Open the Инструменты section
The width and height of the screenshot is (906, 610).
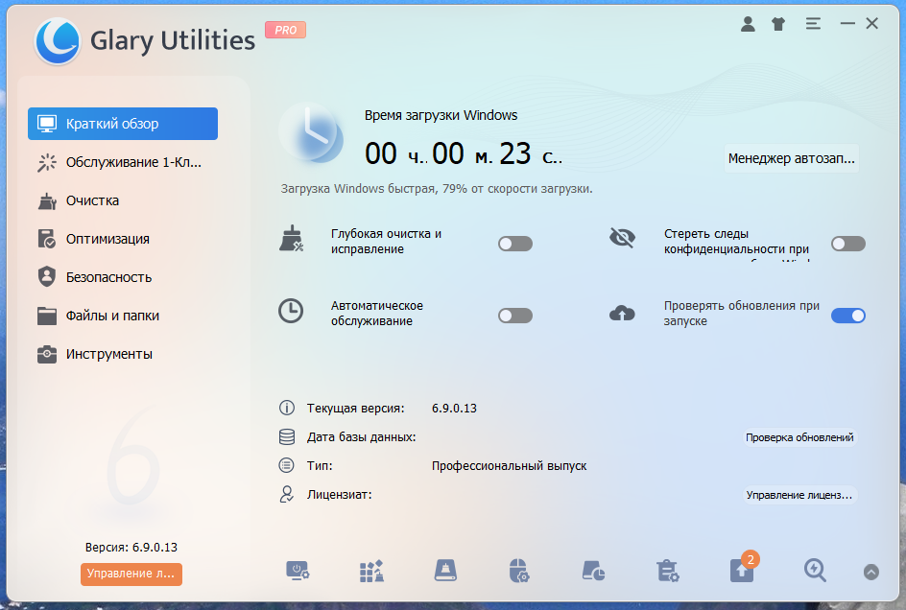pyautogui.click(x=123, y=354)
